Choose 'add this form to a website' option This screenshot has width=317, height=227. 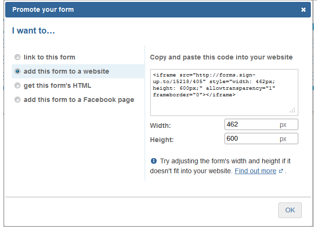(x=18, y=71)
